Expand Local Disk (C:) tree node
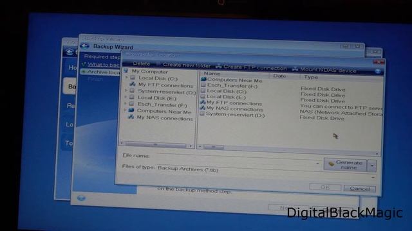The height and width of the screenshot is (231, 412). click(x=127, y=78)
